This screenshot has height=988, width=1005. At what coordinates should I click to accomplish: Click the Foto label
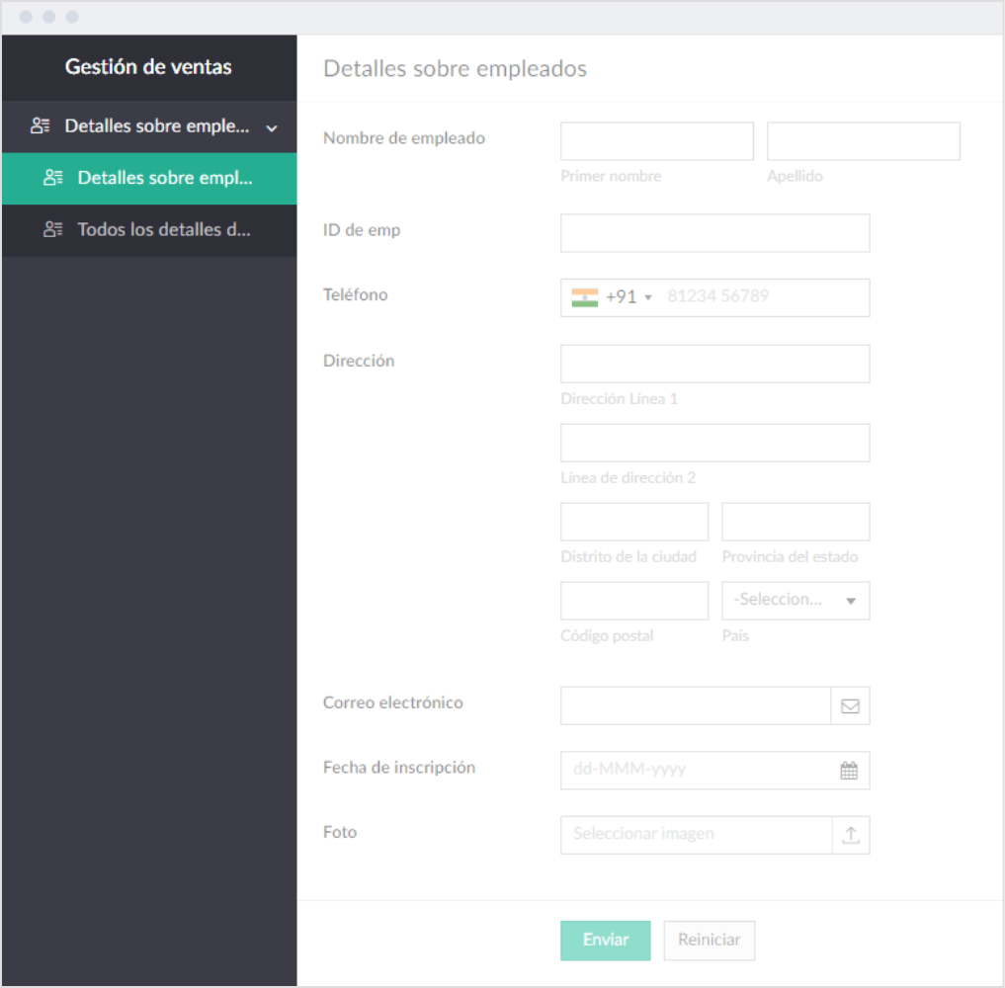[340, 832]
